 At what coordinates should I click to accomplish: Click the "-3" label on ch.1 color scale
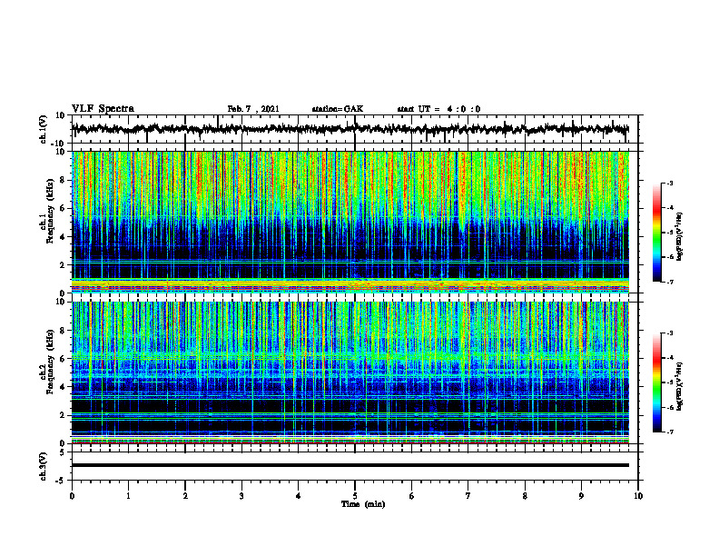[x=669, y=183]
